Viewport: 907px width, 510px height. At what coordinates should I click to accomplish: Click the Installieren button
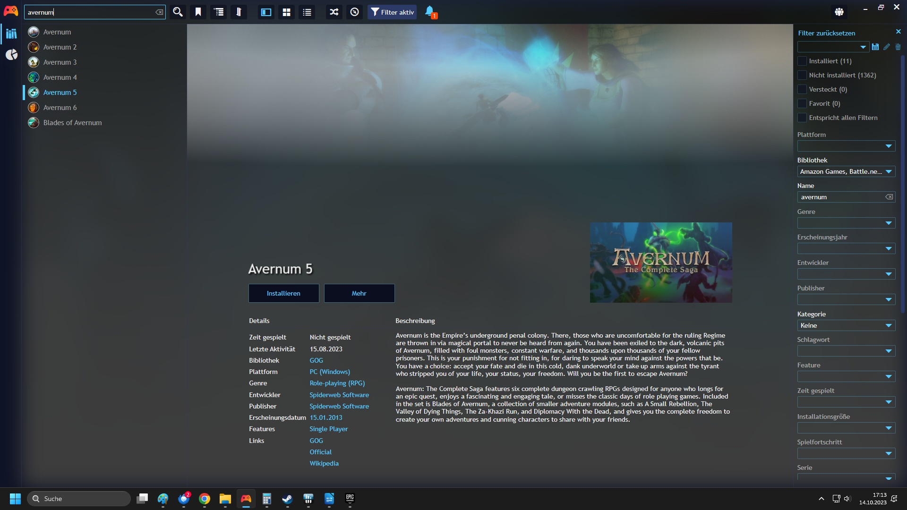point(283,293)
